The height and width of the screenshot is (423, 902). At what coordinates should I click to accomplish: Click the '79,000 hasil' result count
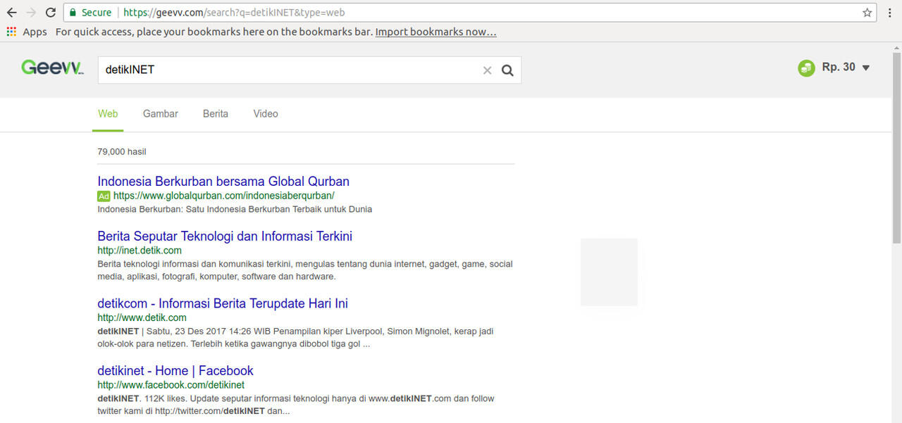pos(122,152)
